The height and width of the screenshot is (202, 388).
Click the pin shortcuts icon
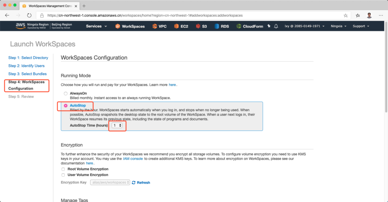pos(269,26)
